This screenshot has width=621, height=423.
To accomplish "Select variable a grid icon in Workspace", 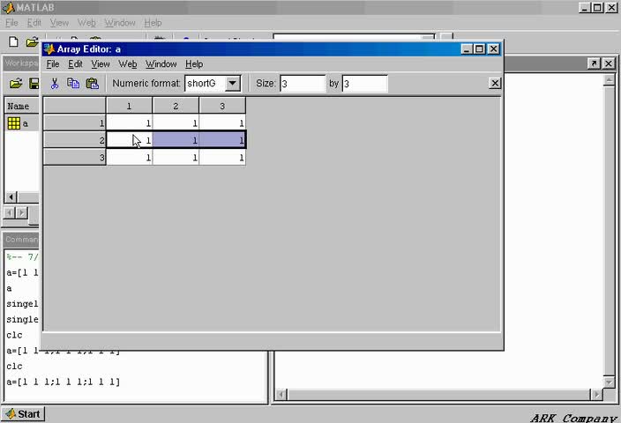I will [x=14, y=123].
